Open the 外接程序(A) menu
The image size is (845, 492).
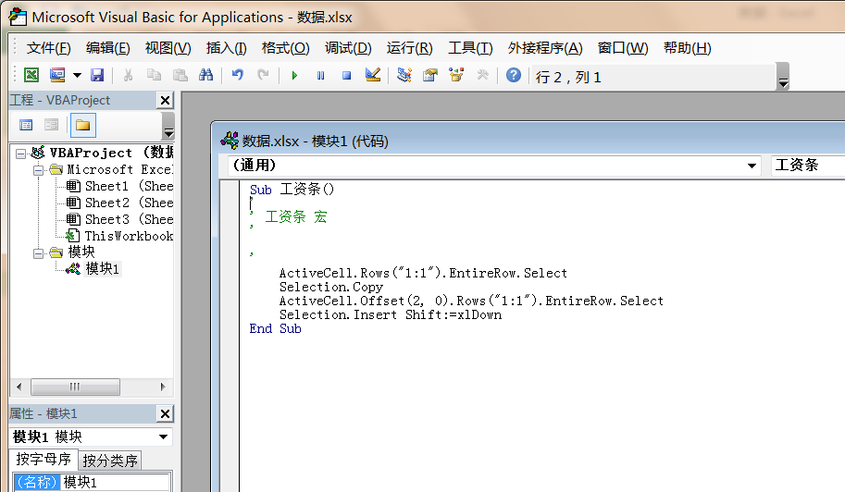(x=545, y=48)
